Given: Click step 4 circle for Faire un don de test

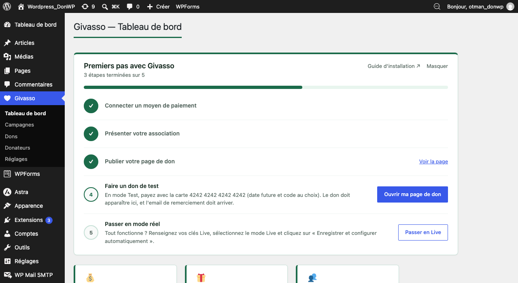Looking at the screenshot, I should 91,194.
